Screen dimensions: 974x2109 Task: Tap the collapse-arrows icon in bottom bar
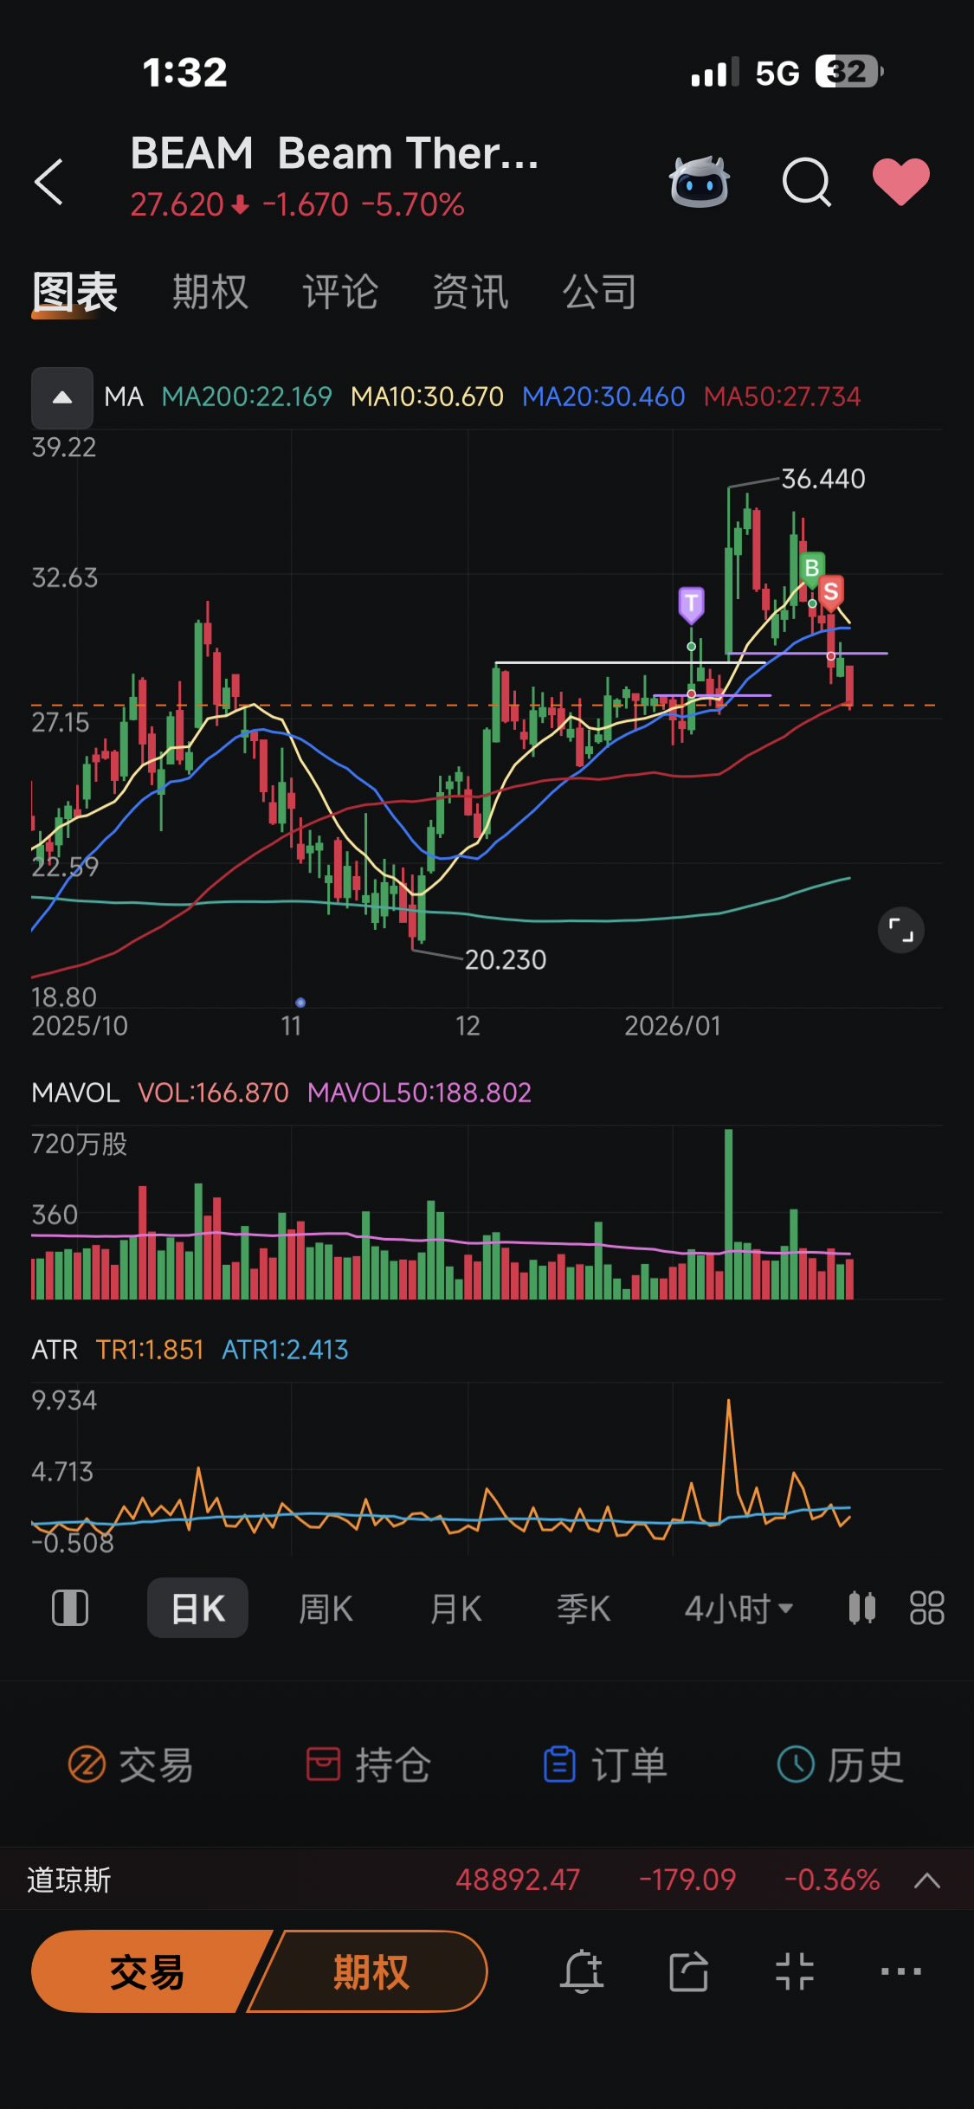point(795,1972)
